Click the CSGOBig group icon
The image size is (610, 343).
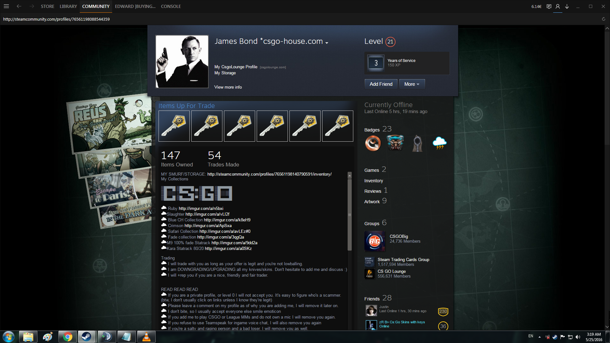[x=375, y=241]
